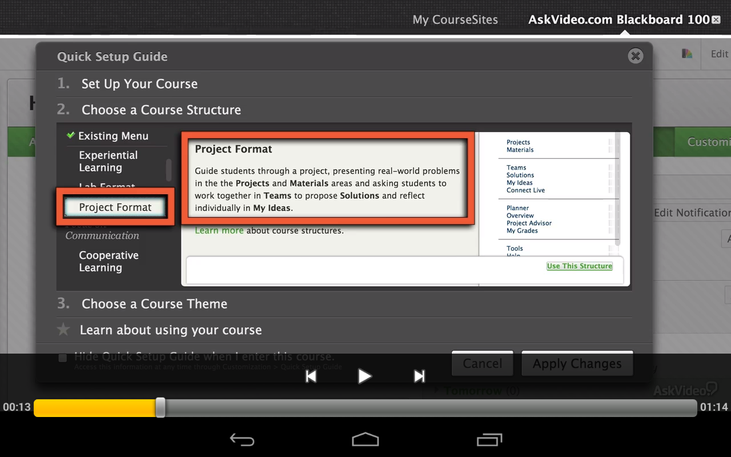
Task: Open the color palette icon beside Edit
Action: click(x=687, y=54)
